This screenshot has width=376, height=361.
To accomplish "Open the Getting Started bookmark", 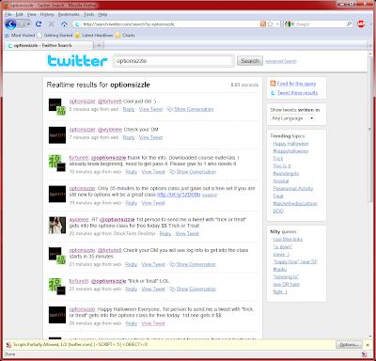I will coord(55,36).
